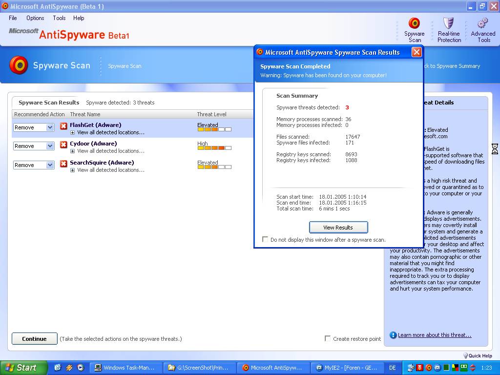
Task: Select the FlashGet (Adware) threat name
Action: pyautogui.click(x=96, y=125)
